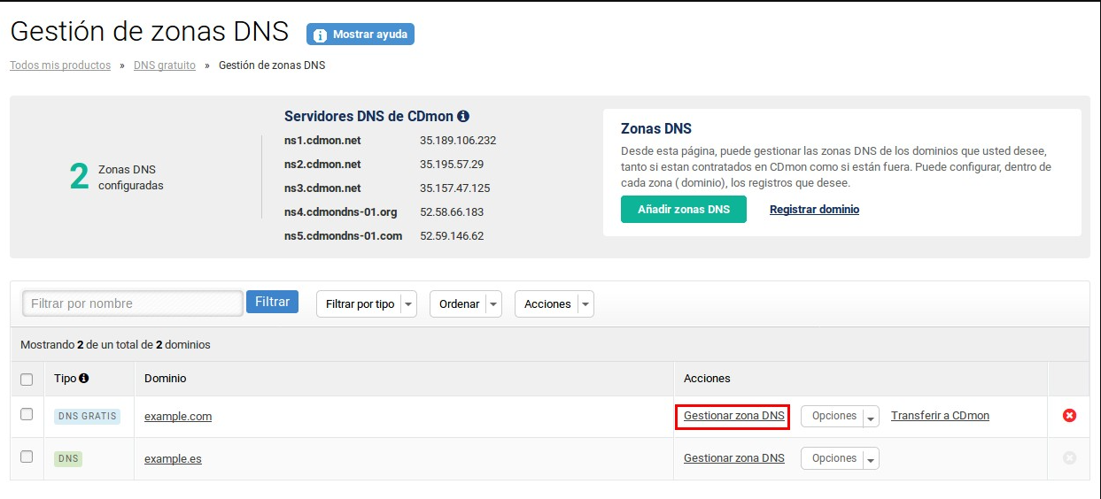
Task: Click the info icon next to Servidores DNS de CDmon
Action: [463, 117]
